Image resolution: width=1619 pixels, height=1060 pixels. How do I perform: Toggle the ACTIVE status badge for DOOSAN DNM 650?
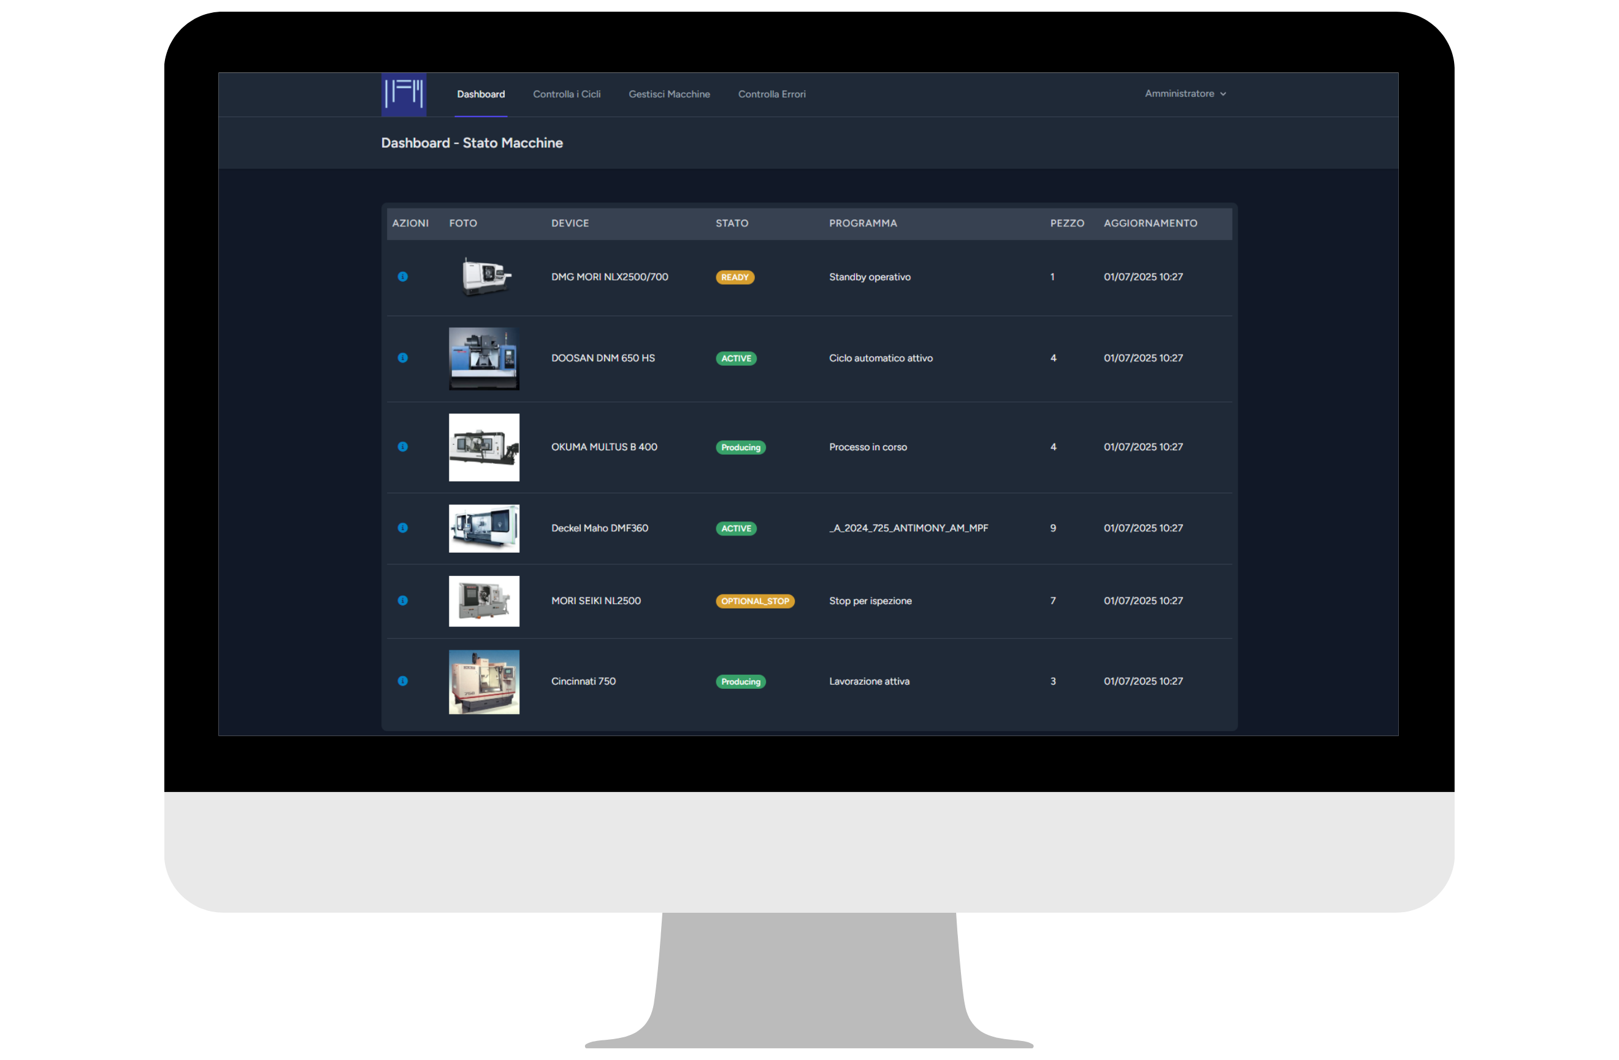736,358
